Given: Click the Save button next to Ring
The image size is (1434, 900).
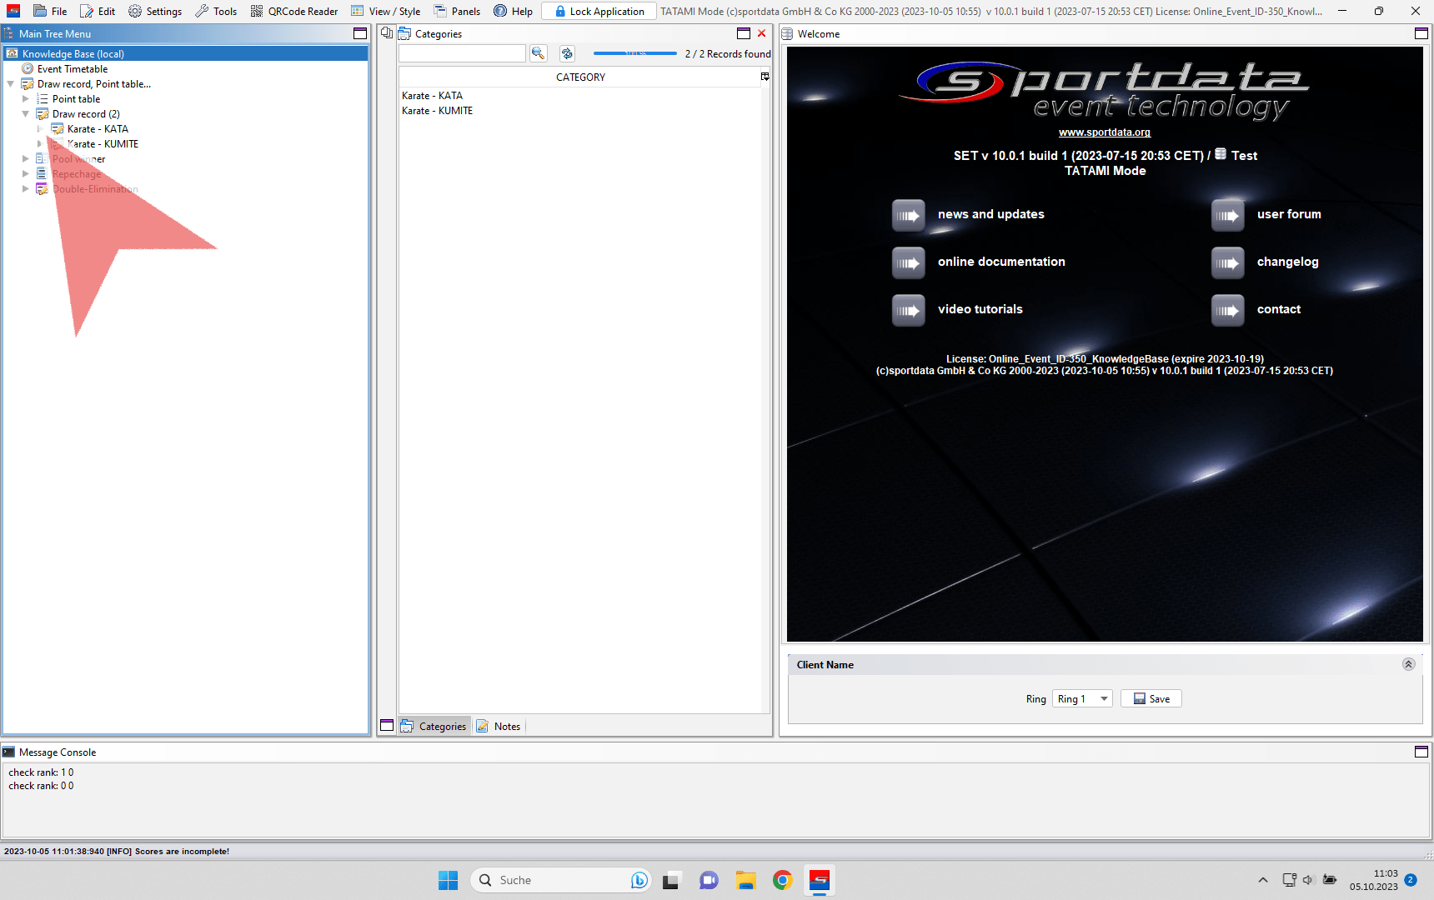Looking at the screenshot, I should [x=1151, y=699].
